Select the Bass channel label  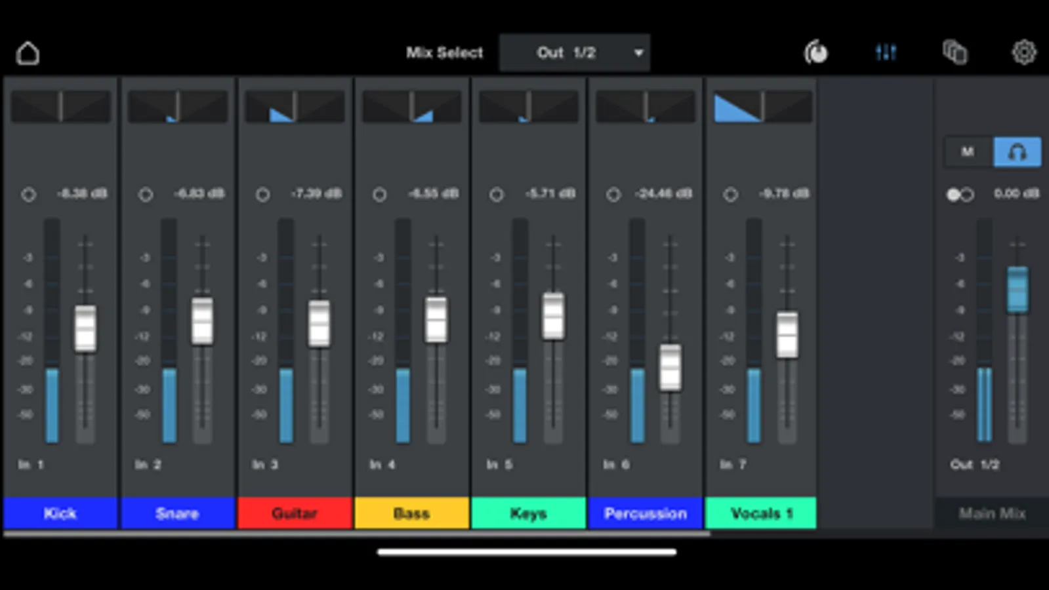click(411, 513)
